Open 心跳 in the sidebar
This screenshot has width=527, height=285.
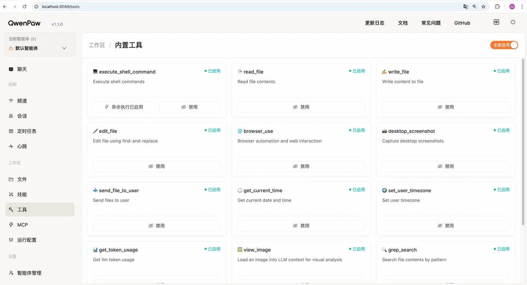[40, 146]
